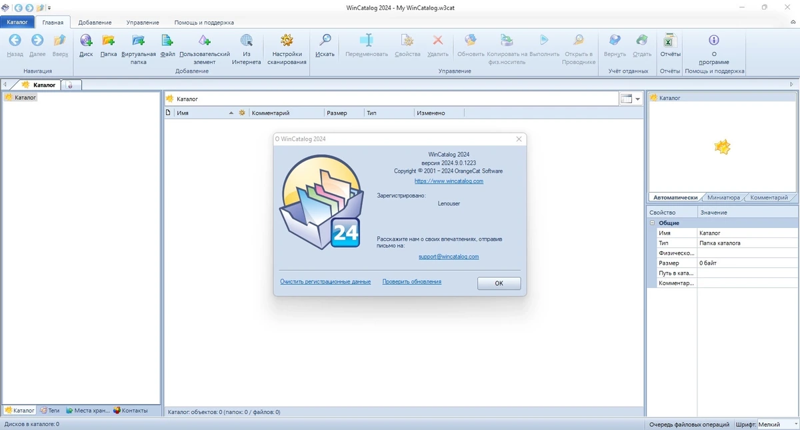
Task: Click the Искать magnifier icon
Action: [x=325, y=41]
